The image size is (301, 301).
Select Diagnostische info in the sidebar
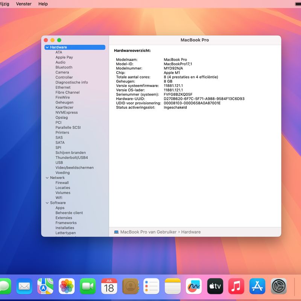tap(71, 82)
